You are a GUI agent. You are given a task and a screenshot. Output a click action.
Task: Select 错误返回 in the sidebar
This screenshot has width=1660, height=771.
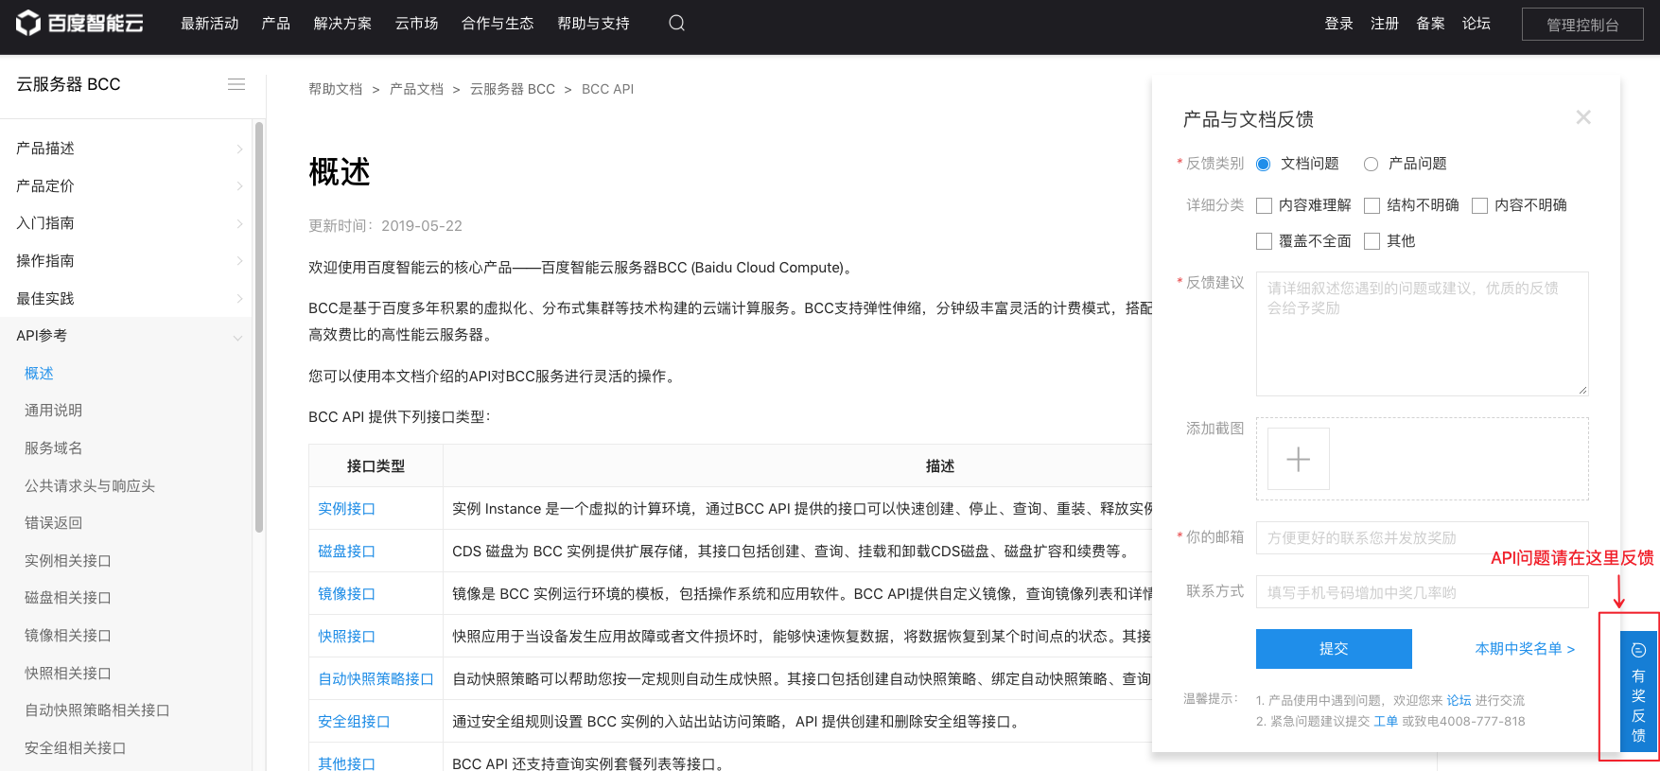tap(54, 523)
